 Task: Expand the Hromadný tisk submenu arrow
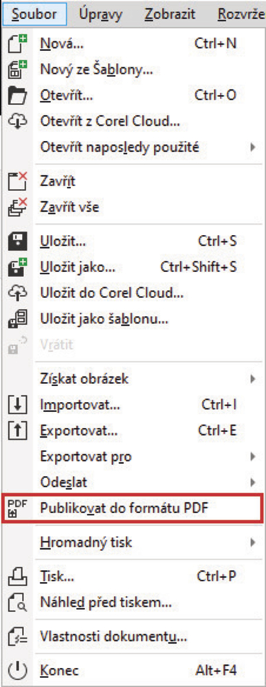pos(253,543)
